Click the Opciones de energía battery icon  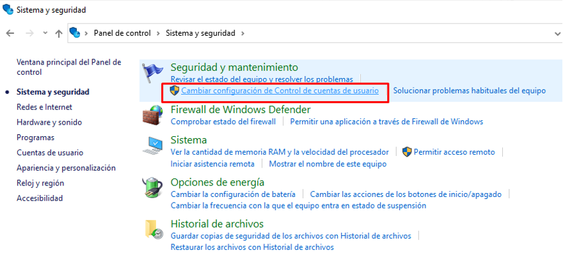[153, 188]
